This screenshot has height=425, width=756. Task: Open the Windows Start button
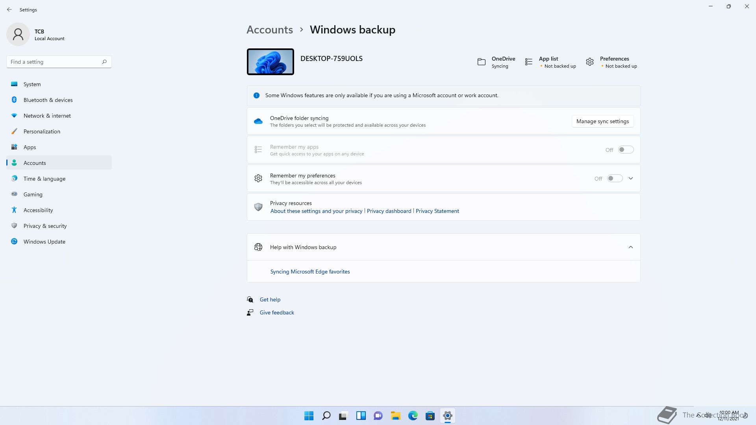309,416
